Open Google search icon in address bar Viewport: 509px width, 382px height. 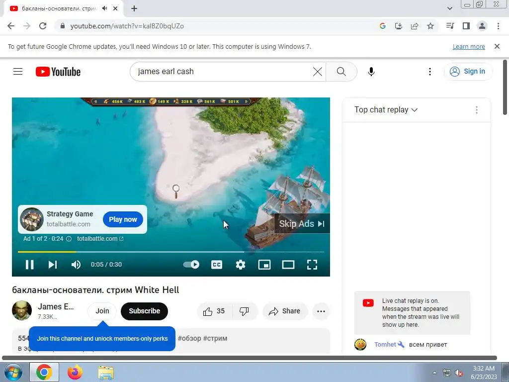click(x=383, y=26)
